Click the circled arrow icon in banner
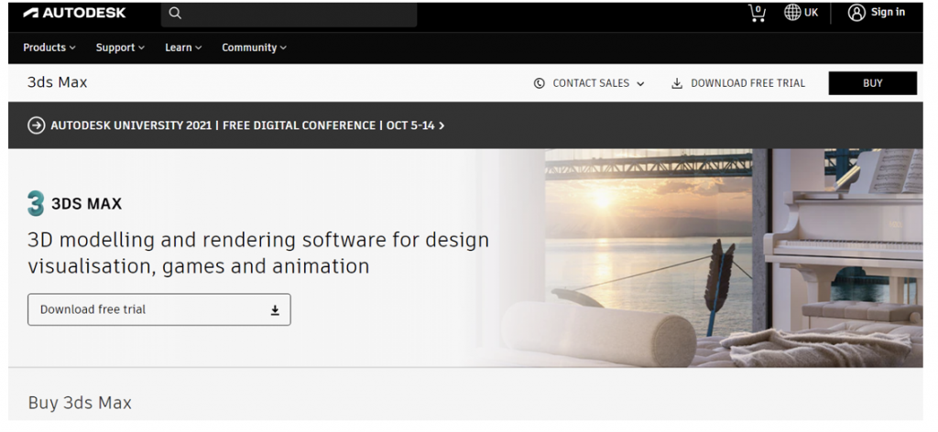The image size is (938, 432). pyautogui.click(x=37, y=125)
